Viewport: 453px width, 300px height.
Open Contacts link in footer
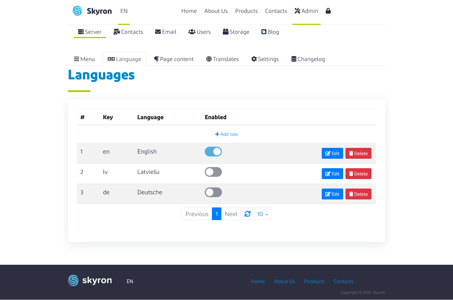tap(343, 281)
